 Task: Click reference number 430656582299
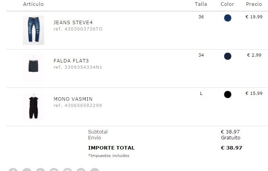point(77,105)
